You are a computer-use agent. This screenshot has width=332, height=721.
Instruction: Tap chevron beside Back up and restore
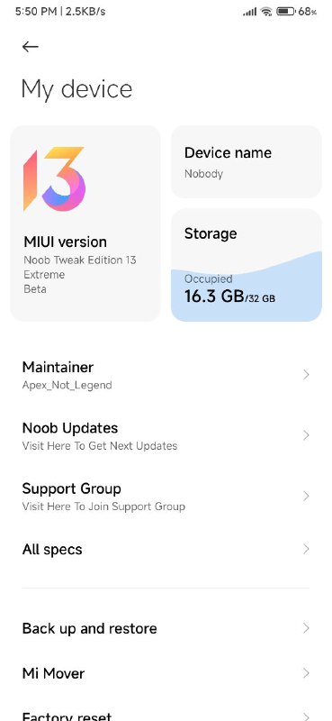(306, 628)
